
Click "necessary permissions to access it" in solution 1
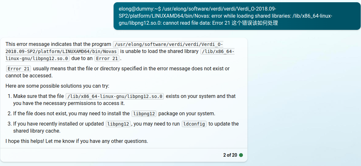tap(77, 103)
